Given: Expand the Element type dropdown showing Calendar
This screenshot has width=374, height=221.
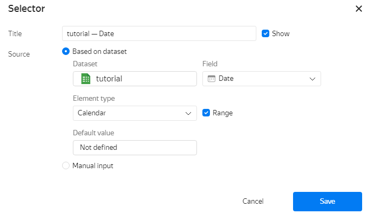Looking at the screenshot, I should [x=134, y=113].
